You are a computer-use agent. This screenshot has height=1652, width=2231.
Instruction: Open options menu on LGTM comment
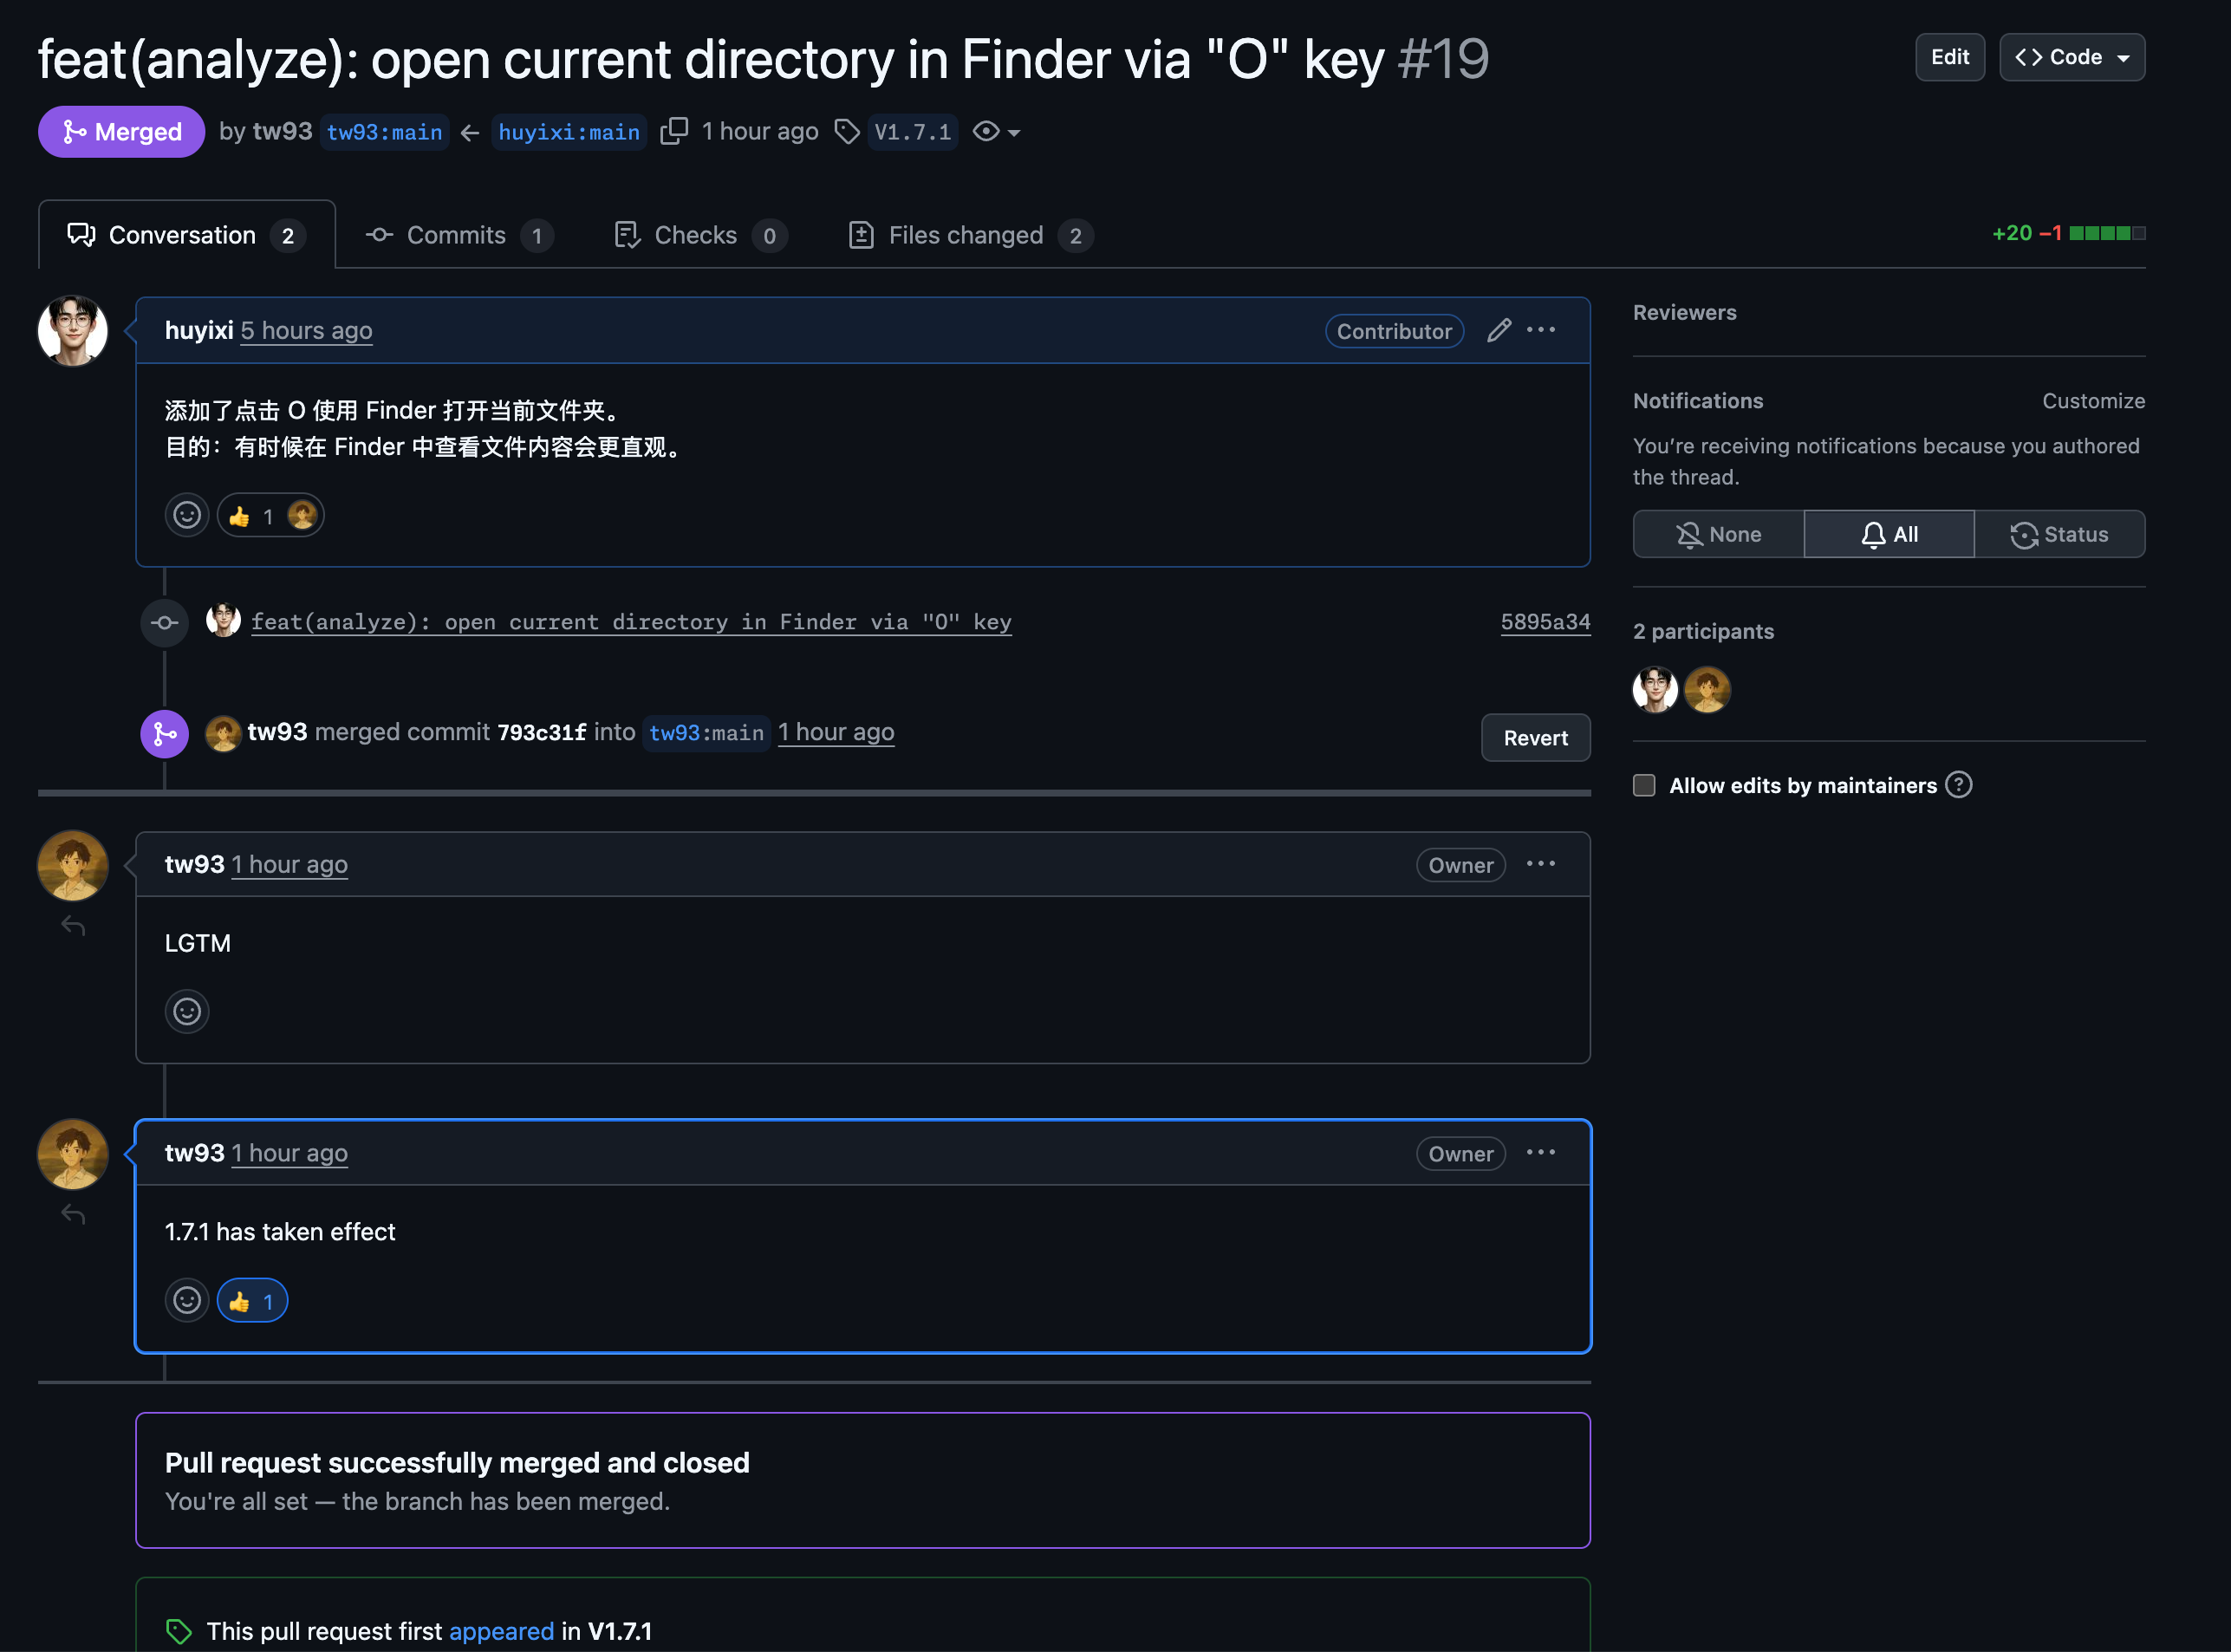(1540, 864)
